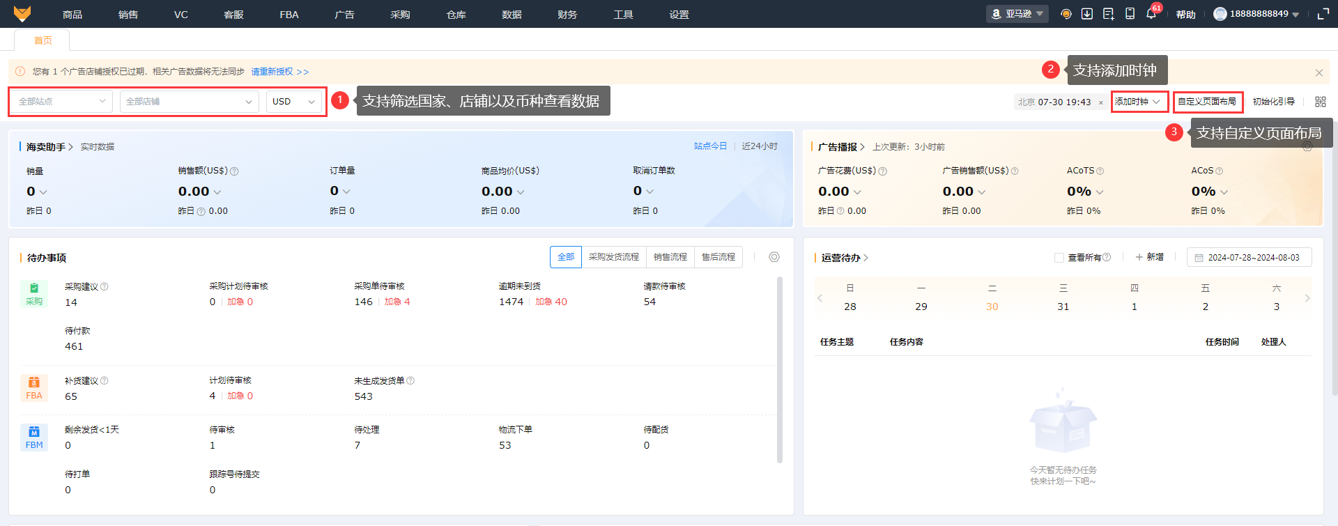This screenshot has width=1338, height=526.
Task: Click the 待办事项 panel vertical scrollbar
Action: (779, 369)
